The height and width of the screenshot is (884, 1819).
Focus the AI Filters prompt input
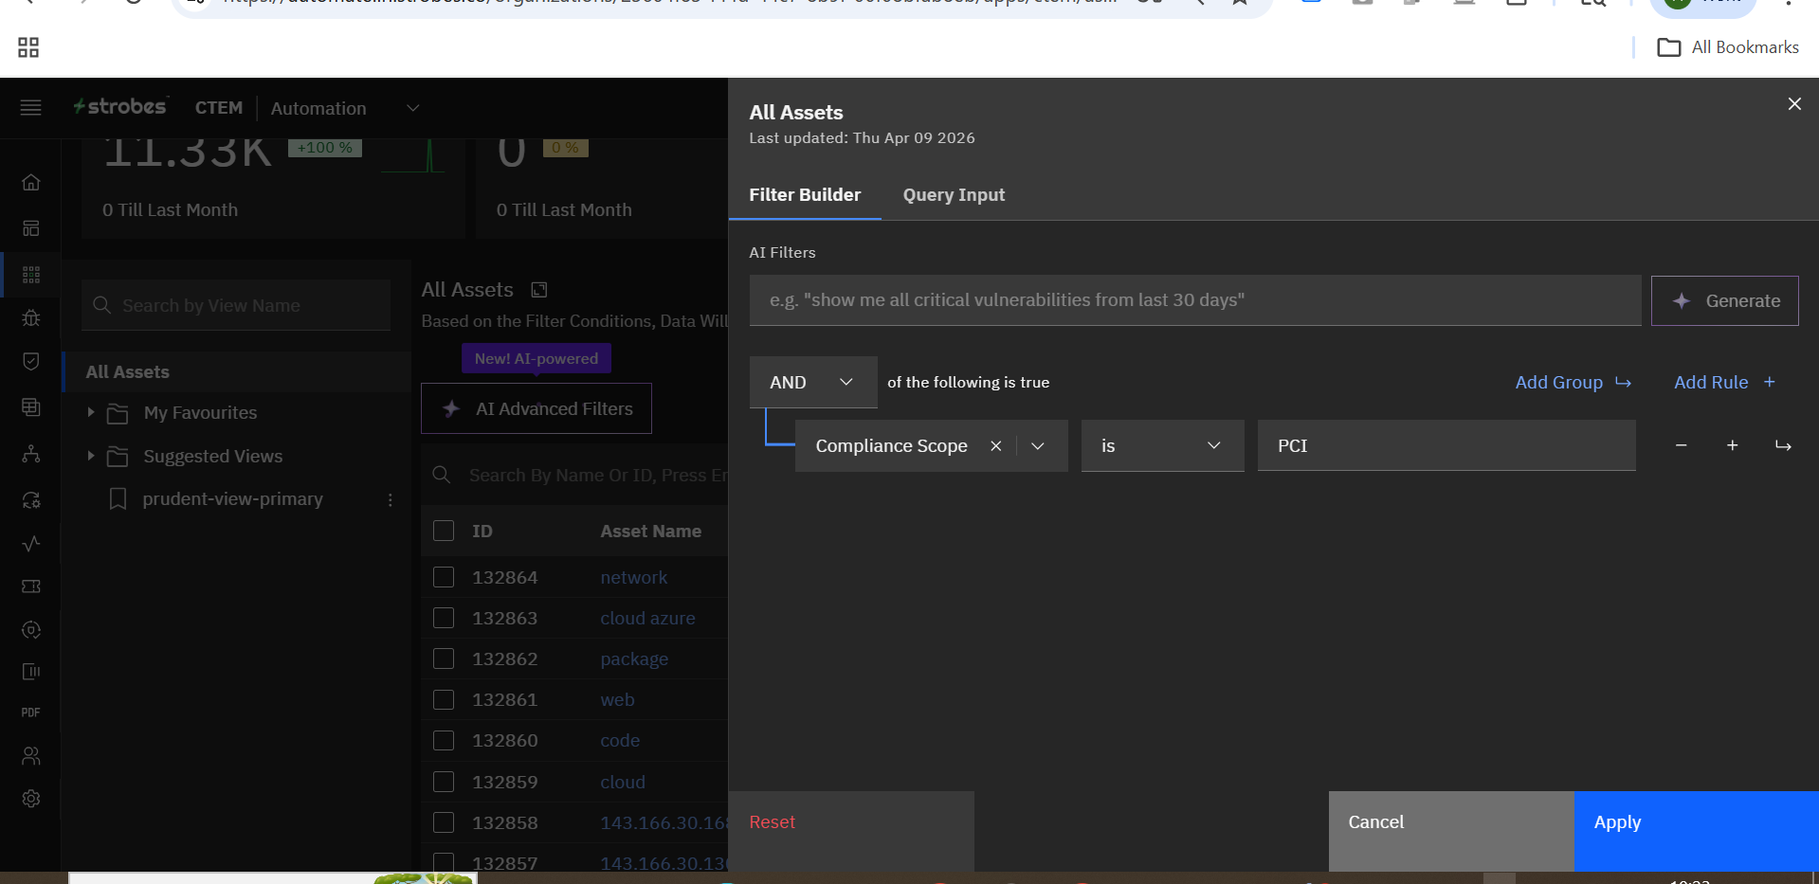click(x=1195, y=300)
